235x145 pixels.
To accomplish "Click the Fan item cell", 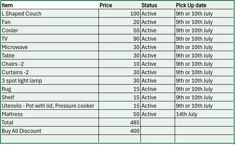I will coord(50,22).
